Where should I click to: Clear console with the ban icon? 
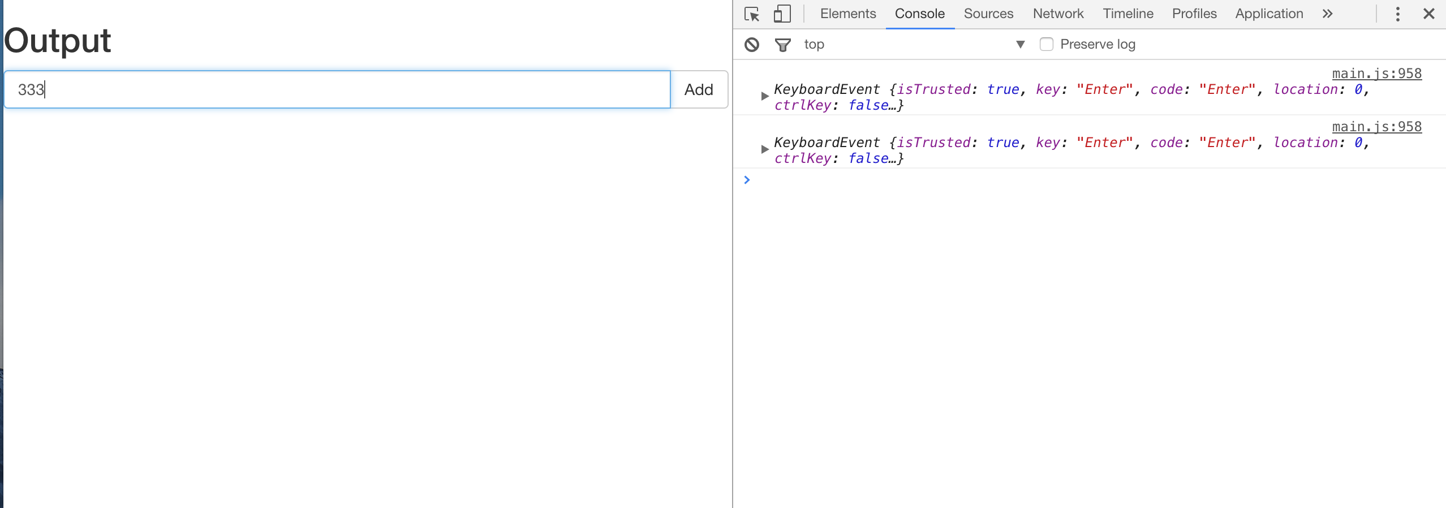point(752,45)
